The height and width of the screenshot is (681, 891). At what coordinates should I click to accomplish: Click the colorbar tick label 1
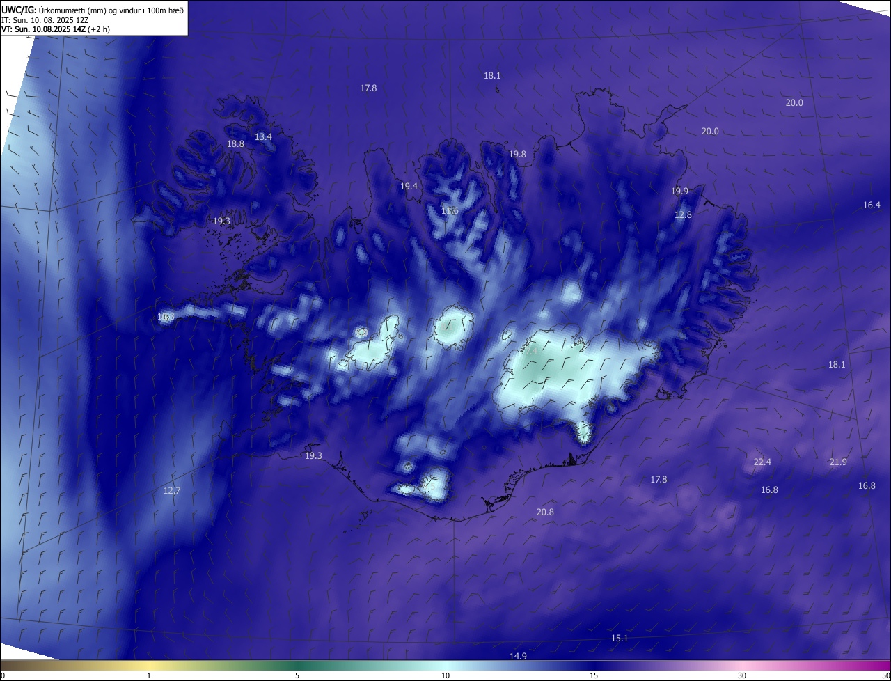(149, 675)
